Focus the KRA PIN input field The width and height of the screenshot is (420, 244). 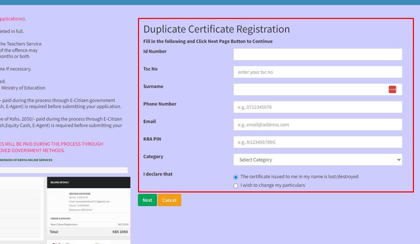pos(317,142)
